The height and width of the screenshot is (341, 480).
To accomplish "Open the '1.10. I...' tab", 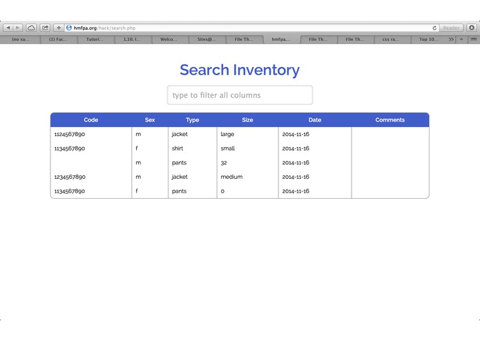I will 132,39.
